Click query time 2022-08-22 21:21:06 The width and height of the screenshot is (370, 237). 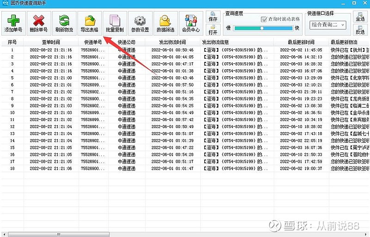point(51,169)
